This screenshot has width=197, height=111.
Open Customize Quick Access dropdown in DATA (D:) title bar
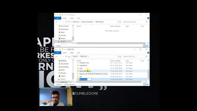tap(65, 49)
